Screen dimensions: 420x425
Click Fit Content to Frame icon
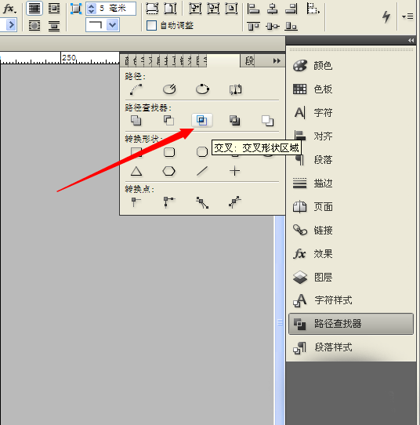[195, 9]
